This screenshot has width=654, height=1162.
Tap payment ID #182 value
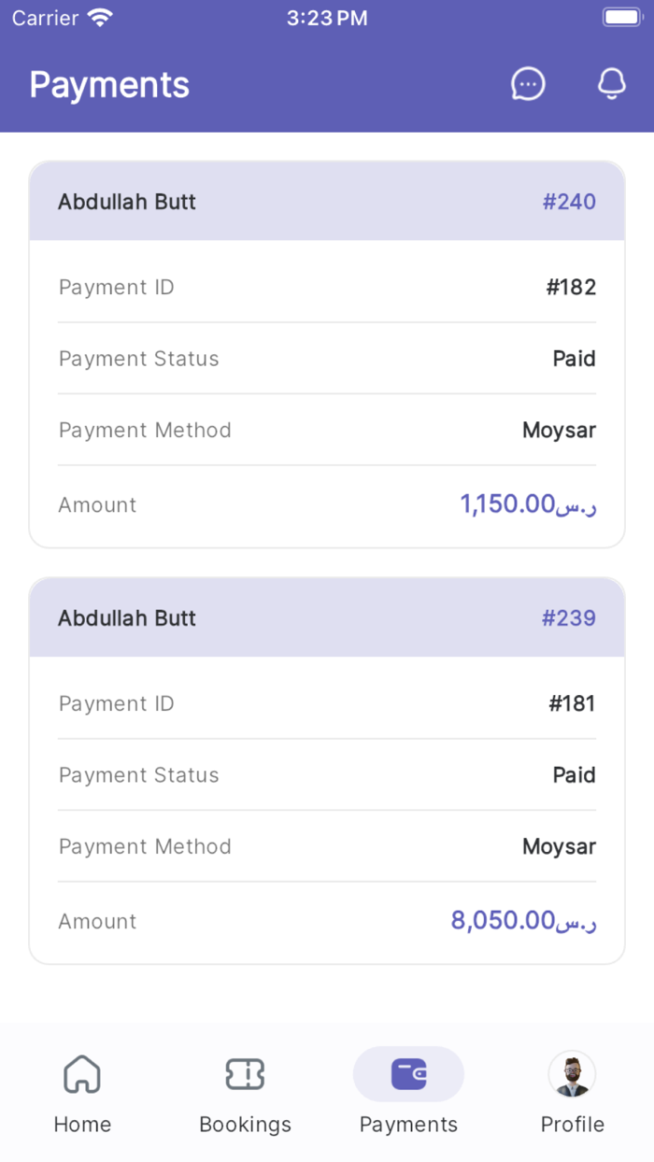(x=571, y=288)
